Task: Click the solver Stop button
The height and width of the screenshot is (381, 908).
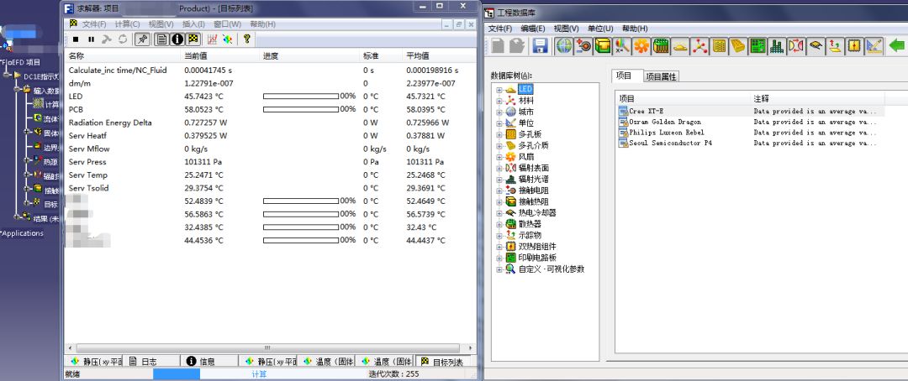Action: [76, 39]
